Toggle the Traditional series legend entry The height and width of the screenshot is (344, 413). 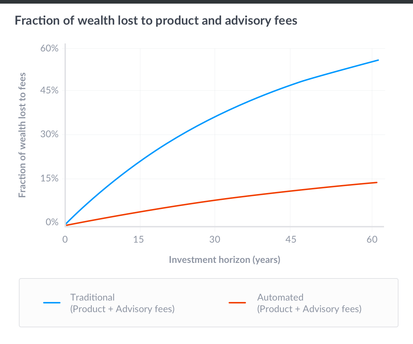(x=109, y=303)
